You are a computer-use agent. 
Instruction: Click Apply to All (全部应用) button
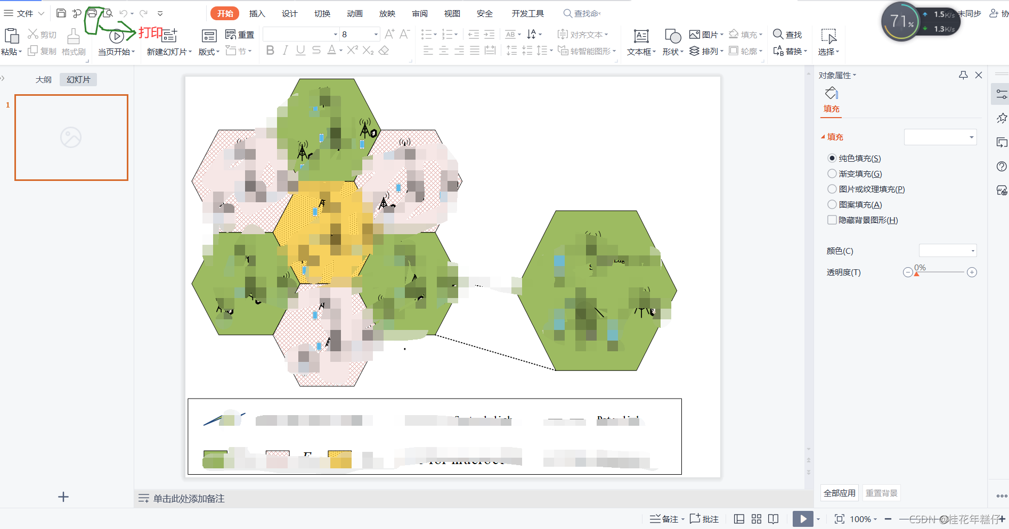point(840,493)
